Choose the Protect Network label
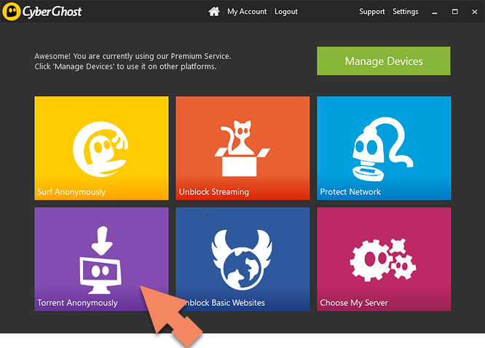The image size is (485, 348). pyautogui.click(x=350, y=191)
